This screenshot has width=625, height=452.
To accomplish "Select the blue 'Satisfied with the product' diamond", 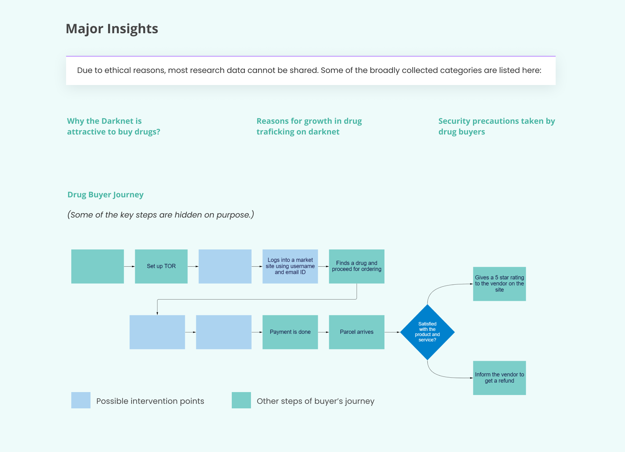I will coord(427,332).
